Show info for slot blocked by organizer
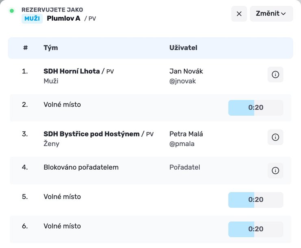This screenshot has width=301, height=248. tap(275, 170)
